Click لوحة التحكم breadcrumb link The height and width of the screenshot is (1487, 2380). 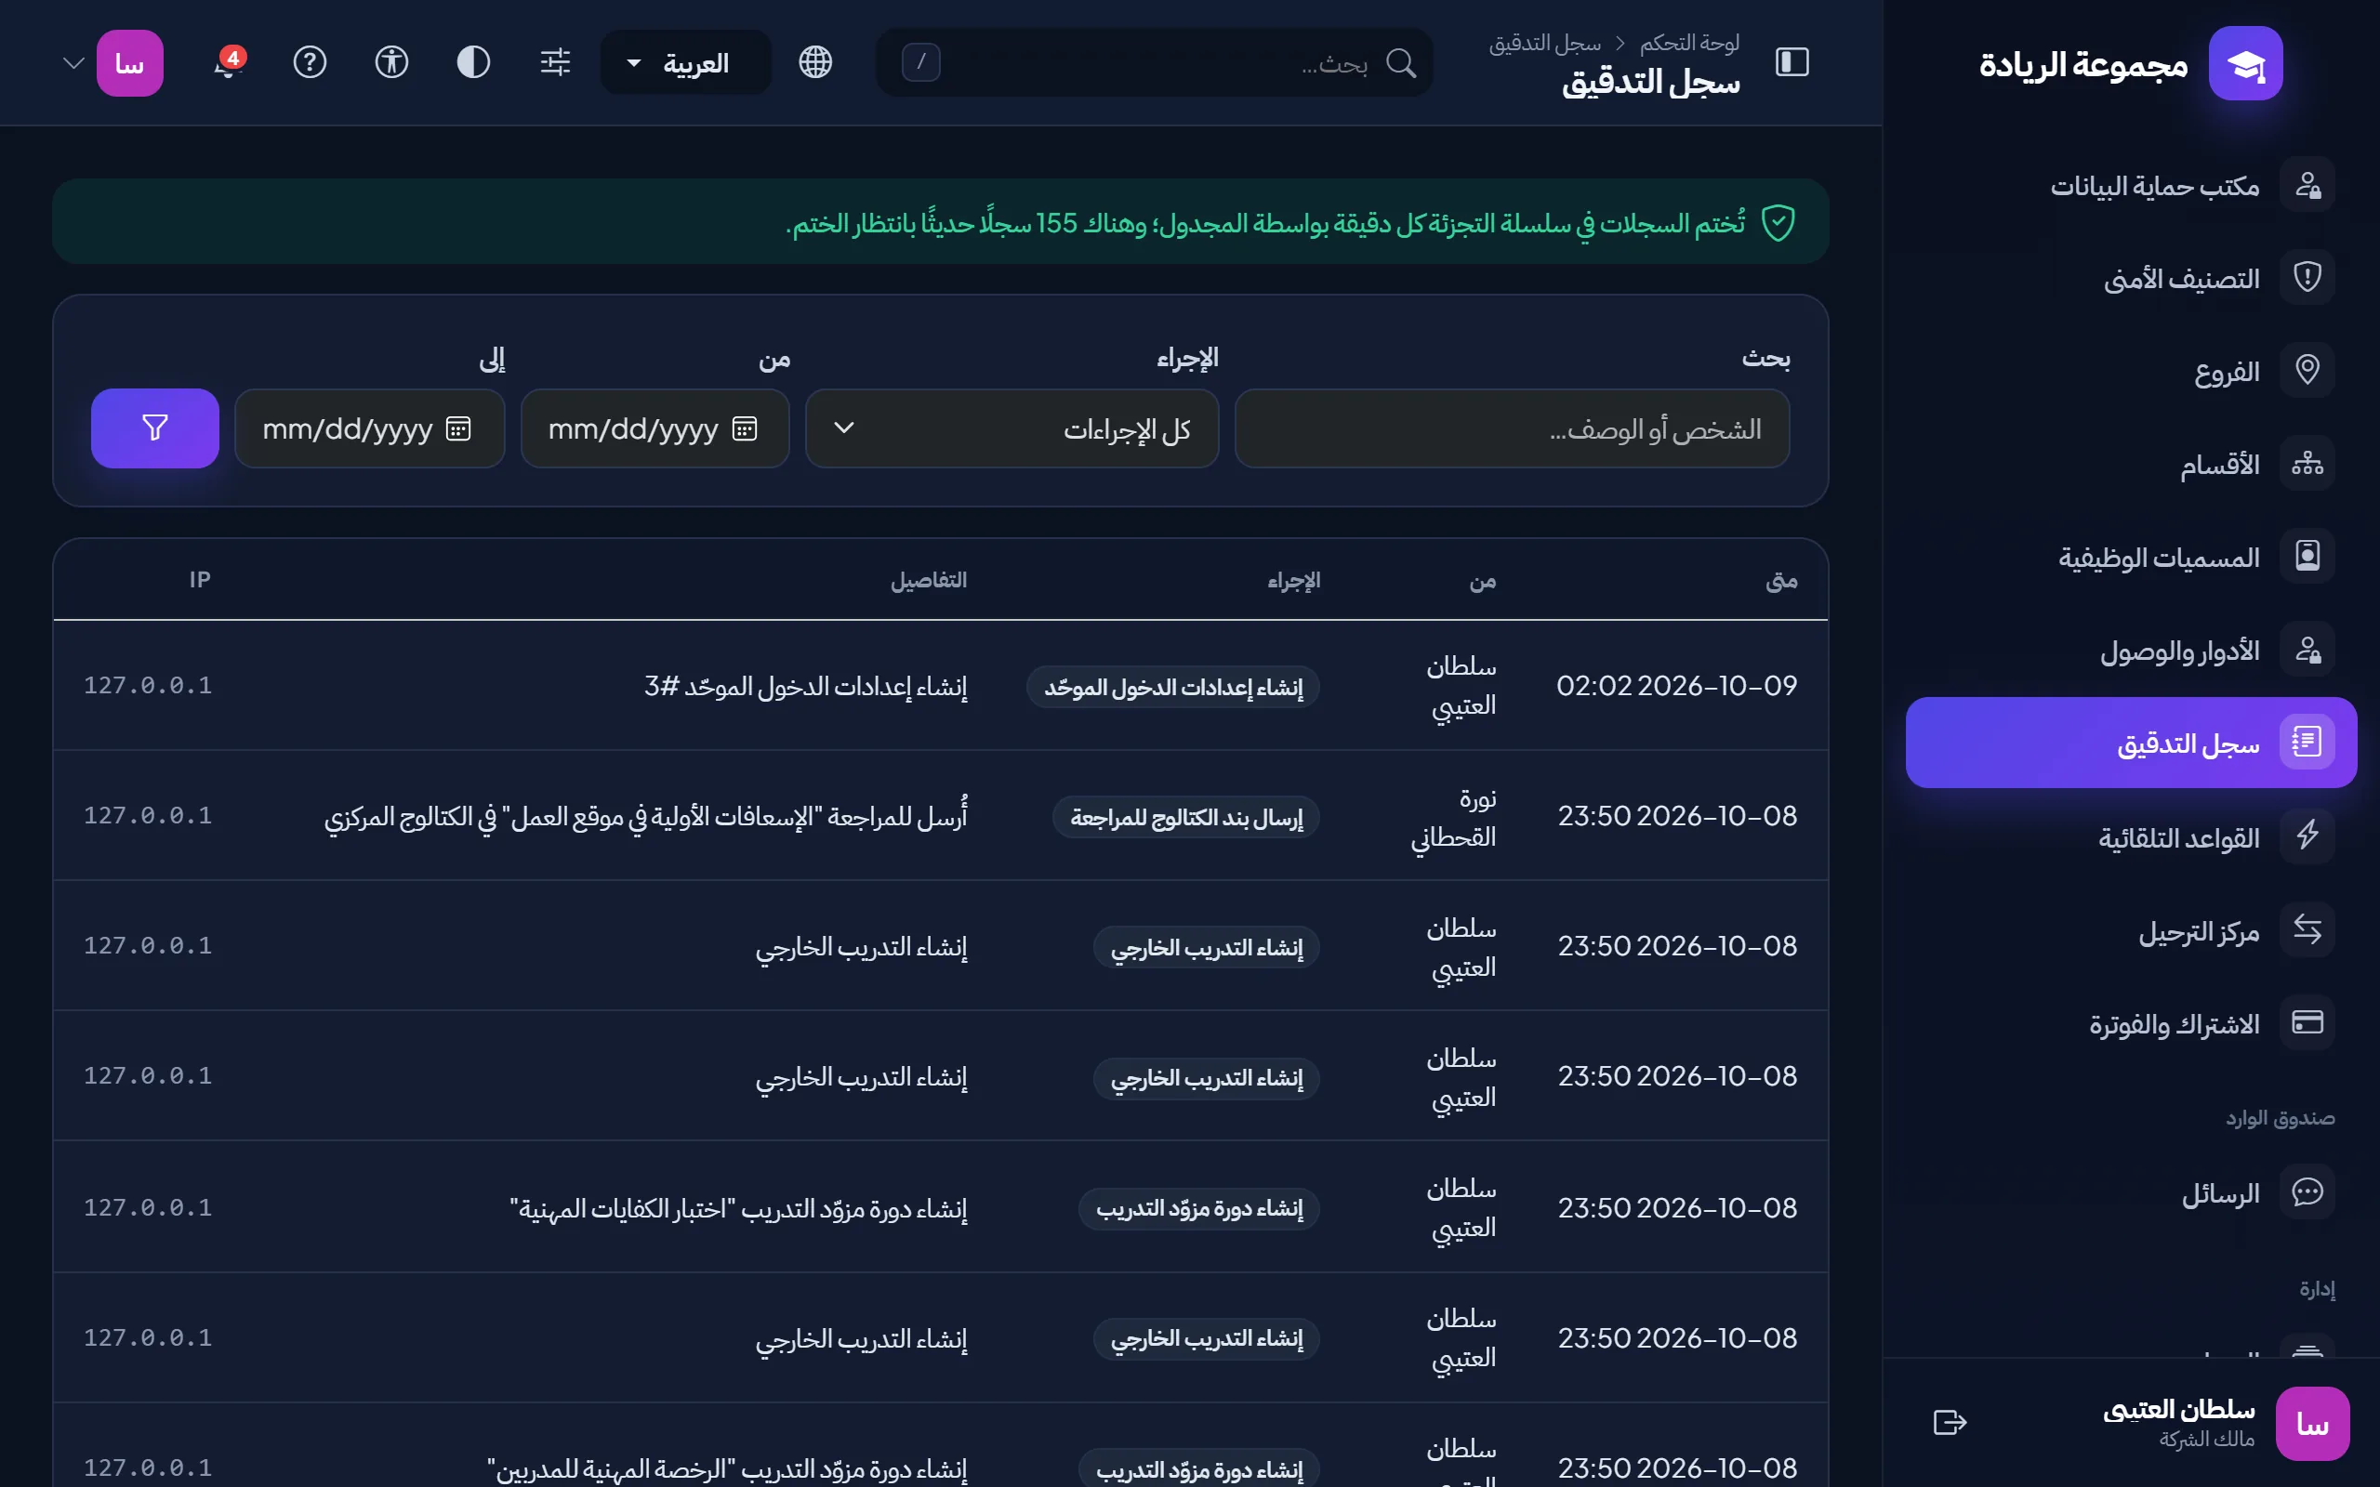point(1688,43)
